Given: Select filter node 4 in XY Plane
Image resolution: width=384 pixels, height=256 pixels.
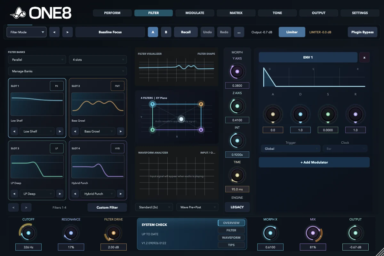Looking at the screenshot, I should (201, 130).
